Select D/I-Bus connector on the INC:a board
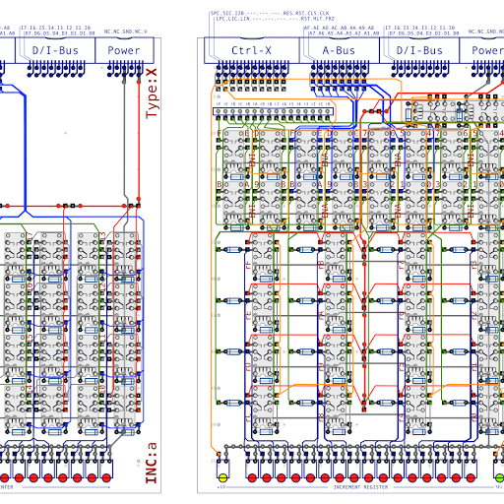Image resolution: width=504 pixels, height=504 pixels. point(55,50)
